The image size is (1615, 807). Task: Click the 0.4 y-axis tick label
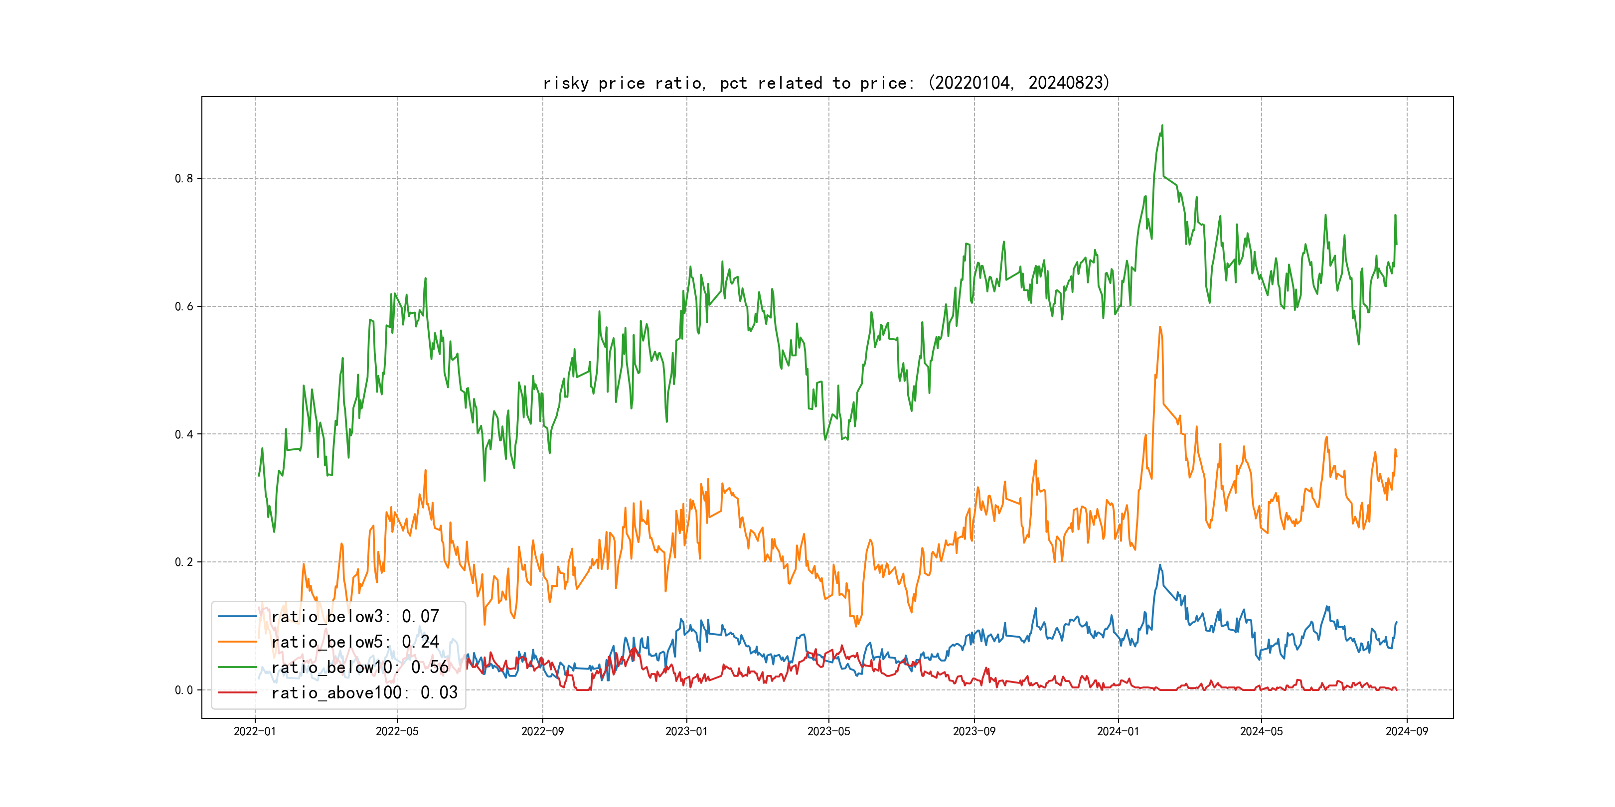point(184,434)
